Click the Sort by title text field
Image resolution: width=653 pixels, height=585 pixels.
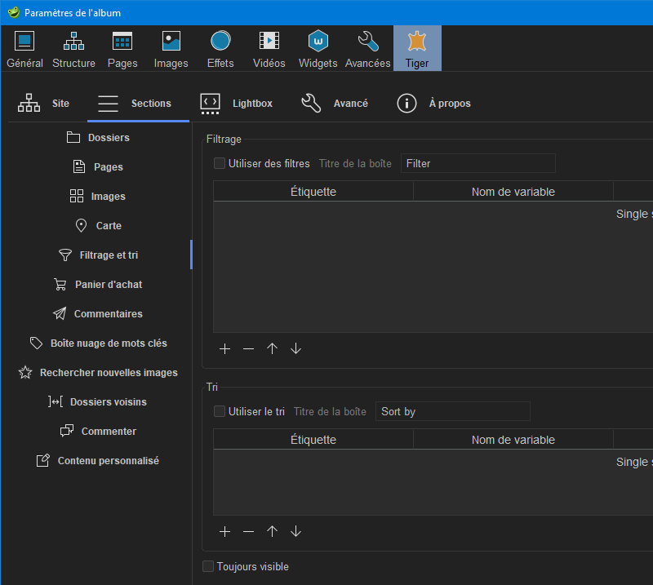pyautogui.click(x=452, y=411)
